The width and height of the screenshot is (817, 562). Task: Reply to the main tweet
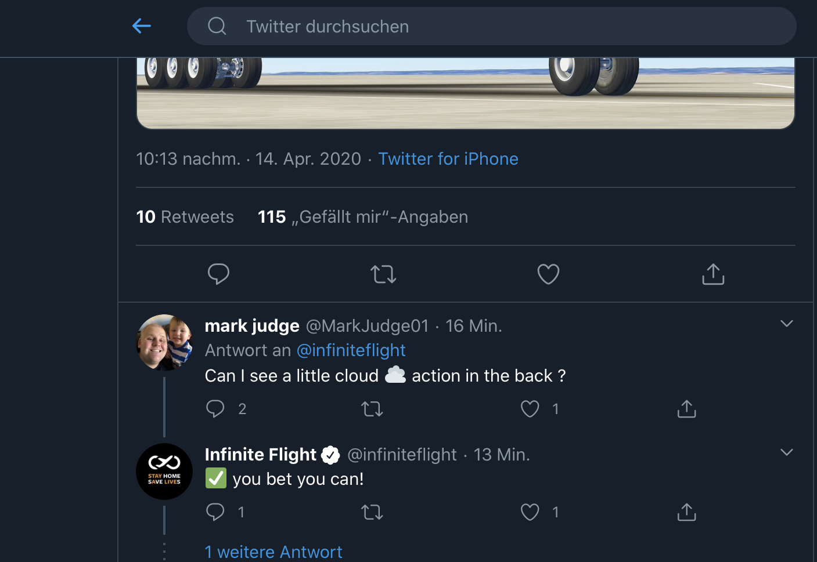[x=218, y=274]
